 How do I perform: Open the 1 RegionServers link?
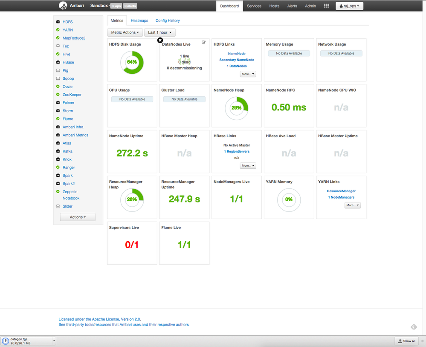(x=237, y=151)
